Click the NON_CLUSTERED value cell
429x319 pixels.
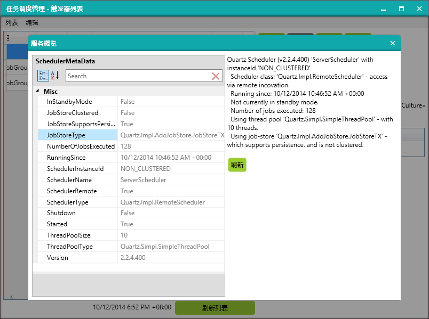tap(171, 169)
